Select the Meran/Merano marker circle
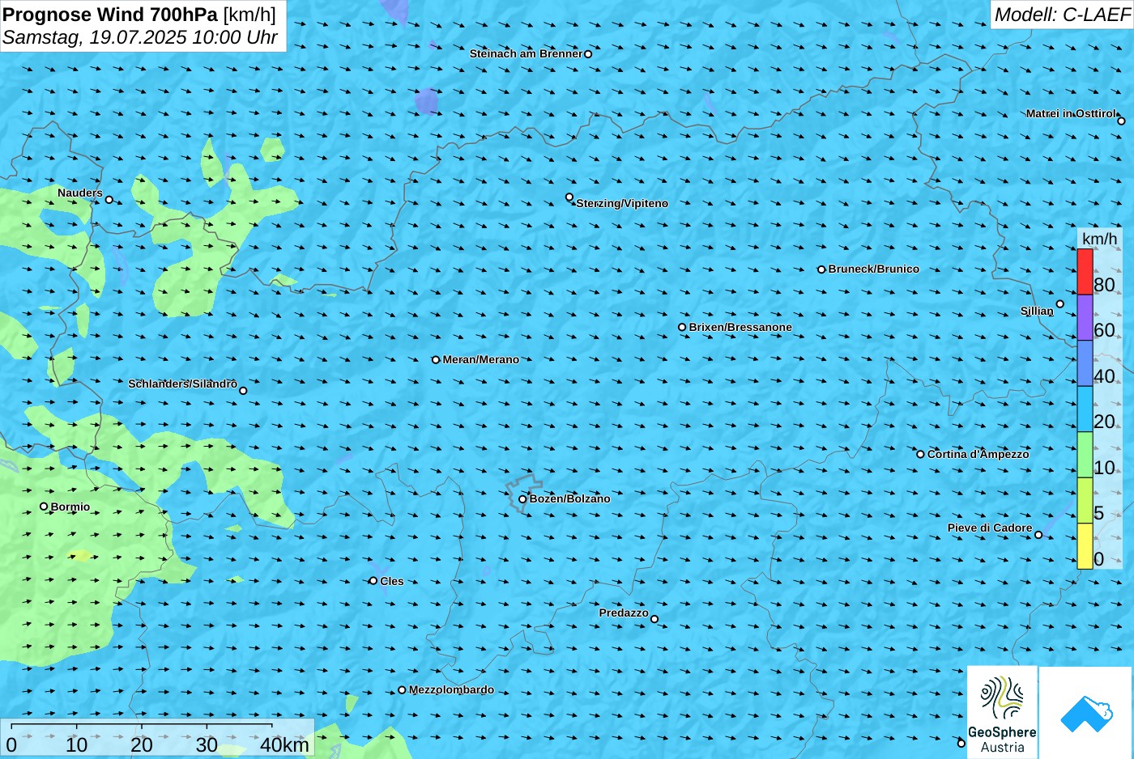 436,360
